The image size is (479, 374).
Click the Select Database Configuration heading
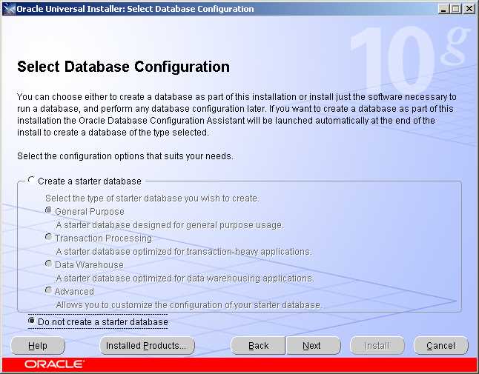pos(123,67)
